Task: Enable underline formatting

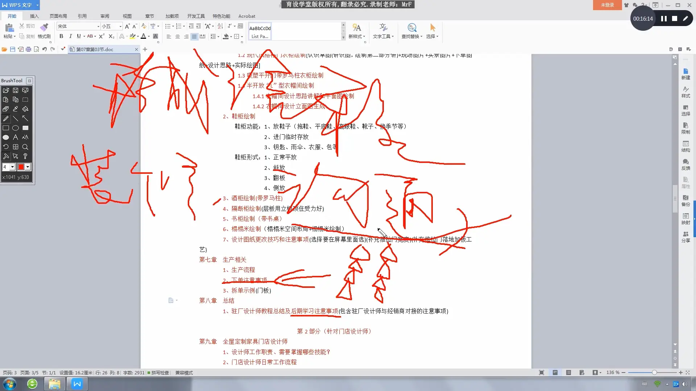Action: pyautogui.click(x=79, y=36)
